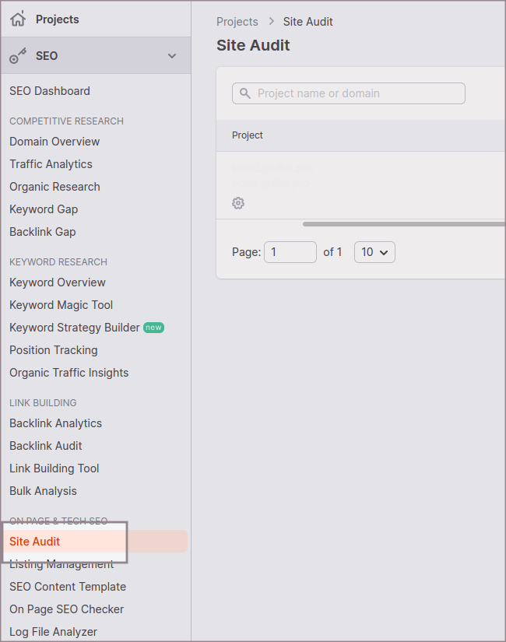
Task: Navigate to Backlink Audit
Action: [46, 446]
